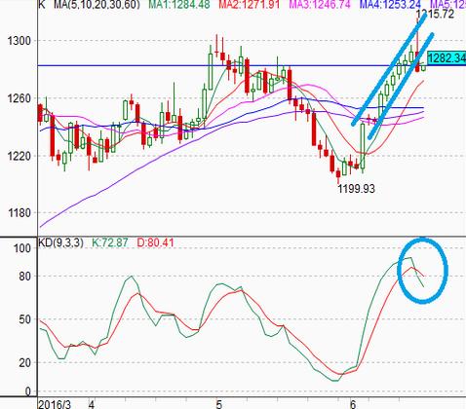The image size is (466, 409).
Task: Click the 1315.72 high price label
Action: [435, 14]
